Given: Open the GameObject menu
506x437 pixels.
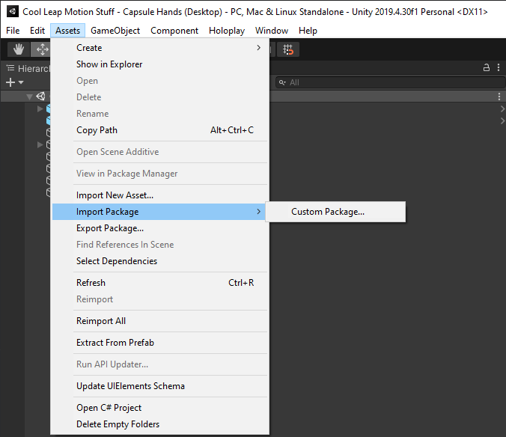Looking at the screenshot, I should point(114,31).
